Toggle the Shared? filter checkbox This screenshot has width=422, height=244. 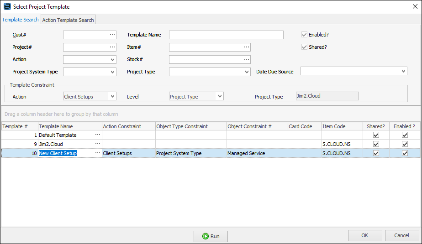[304, 47]
